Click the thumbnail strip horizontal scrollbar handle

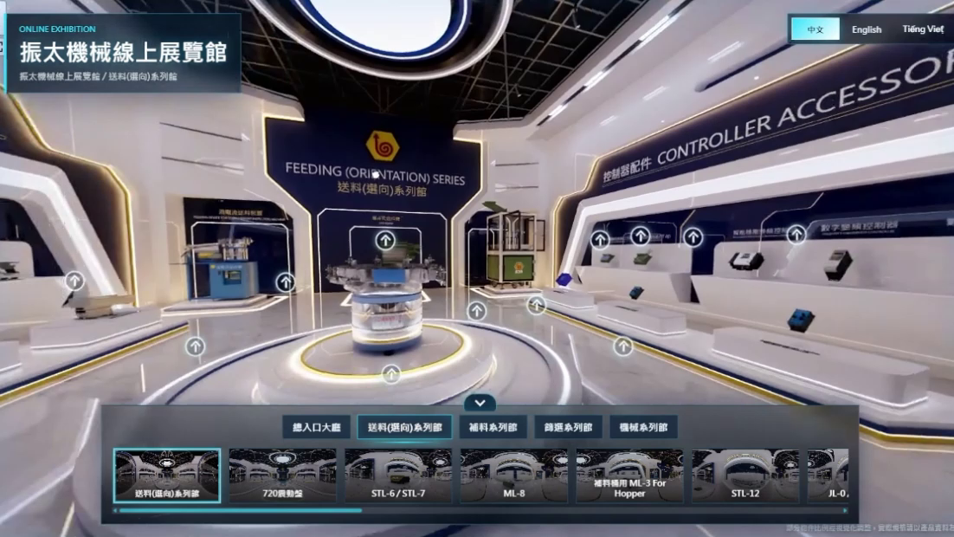(241, 511)
